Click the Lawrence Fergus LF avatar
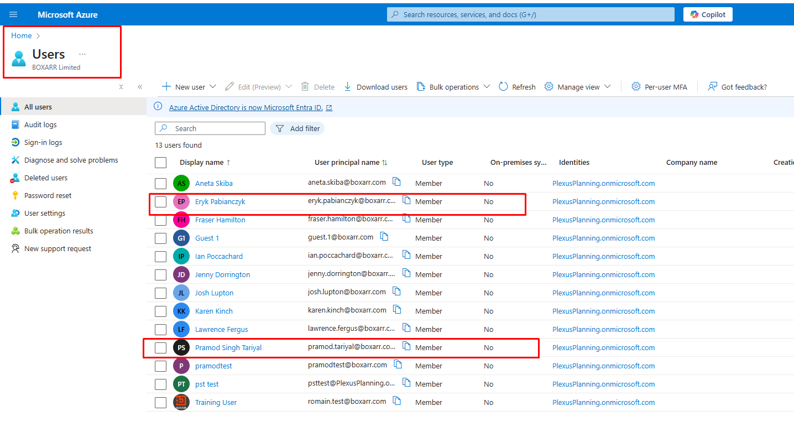794x437 pixels. [x=181, y=329]
